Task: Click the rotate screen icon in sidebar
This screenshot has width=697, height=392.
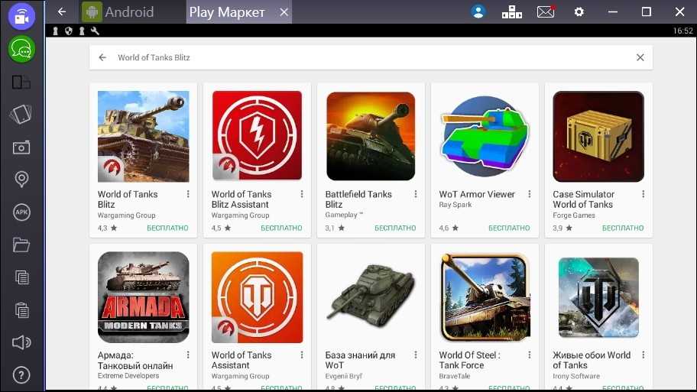Action: (x=21, y=115)
